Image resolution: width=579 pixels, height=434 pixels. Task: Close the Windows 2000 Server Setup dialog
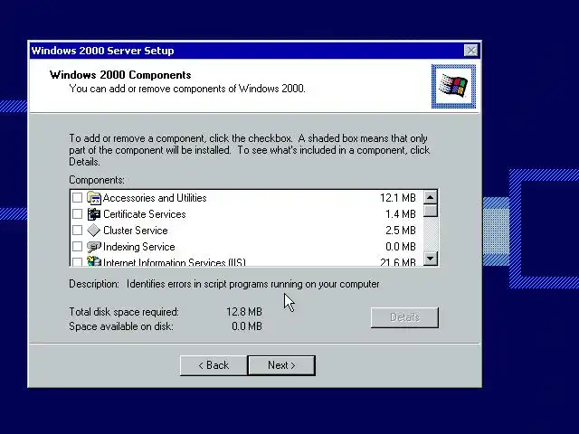click(471, 51)
